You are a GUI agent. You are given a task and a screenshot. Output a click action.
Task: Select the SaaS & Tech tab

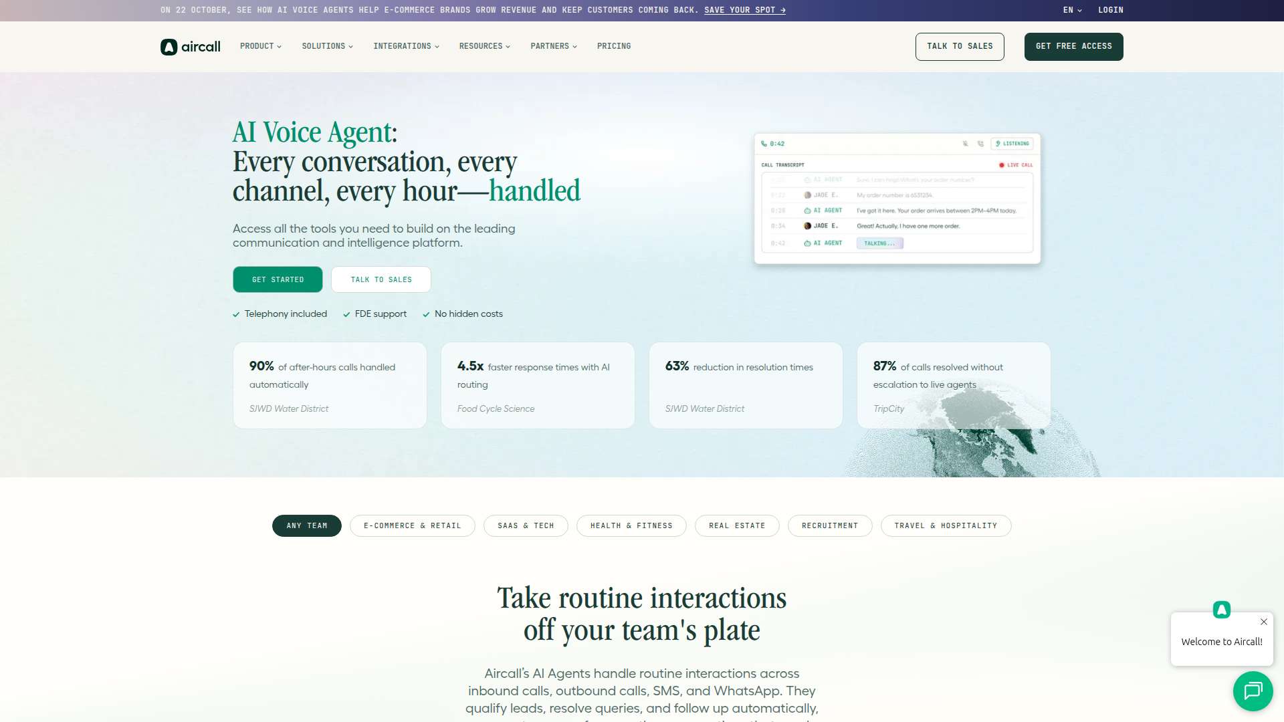[x=526, y=526]
